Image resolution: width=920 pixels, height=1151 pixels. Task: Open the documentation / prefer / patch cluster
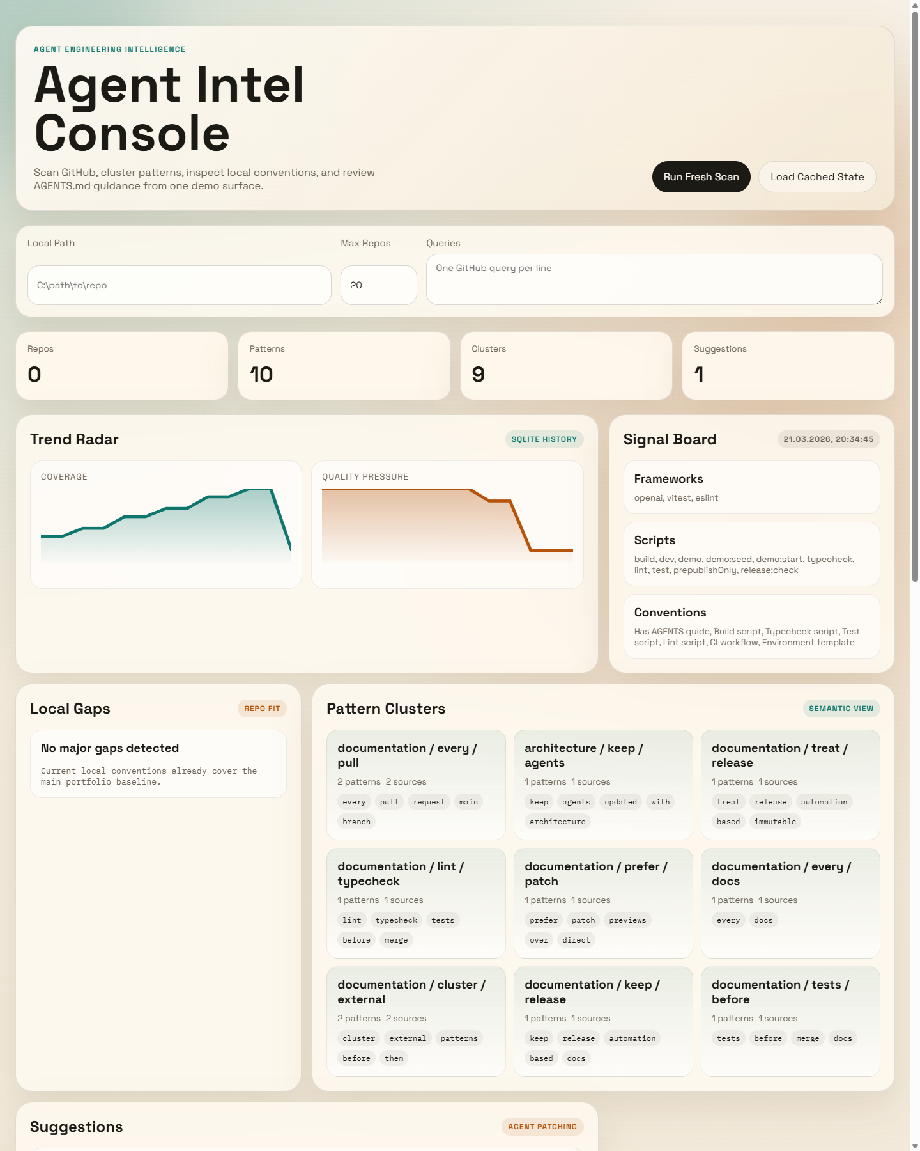coord(603,904)
